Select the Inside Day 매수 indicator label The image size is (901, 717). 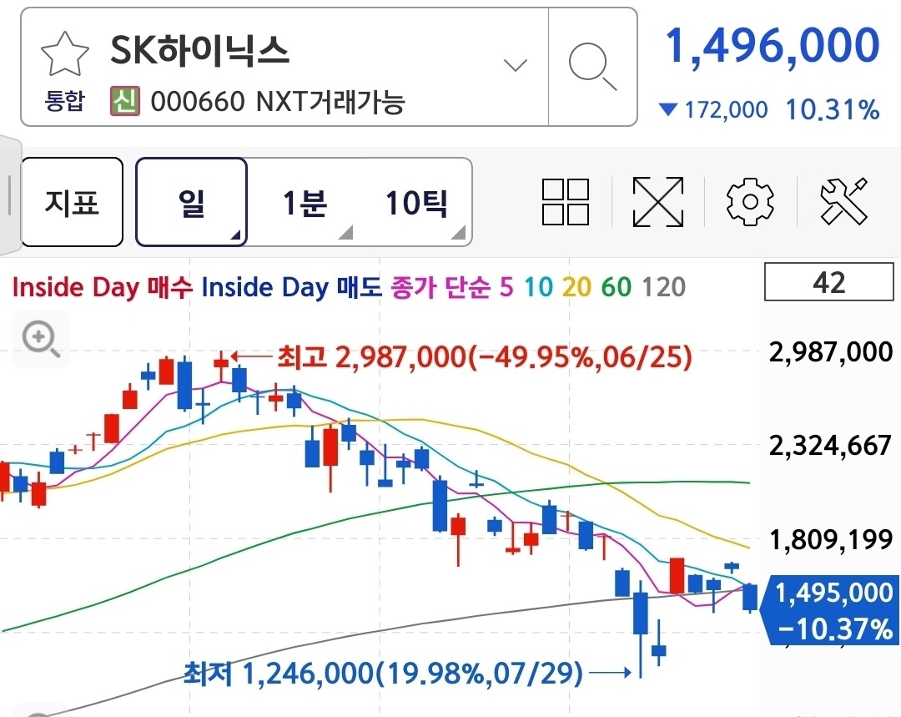point(102,287)
